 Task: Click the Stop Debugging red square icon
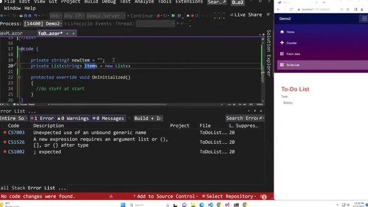[192, 16]
